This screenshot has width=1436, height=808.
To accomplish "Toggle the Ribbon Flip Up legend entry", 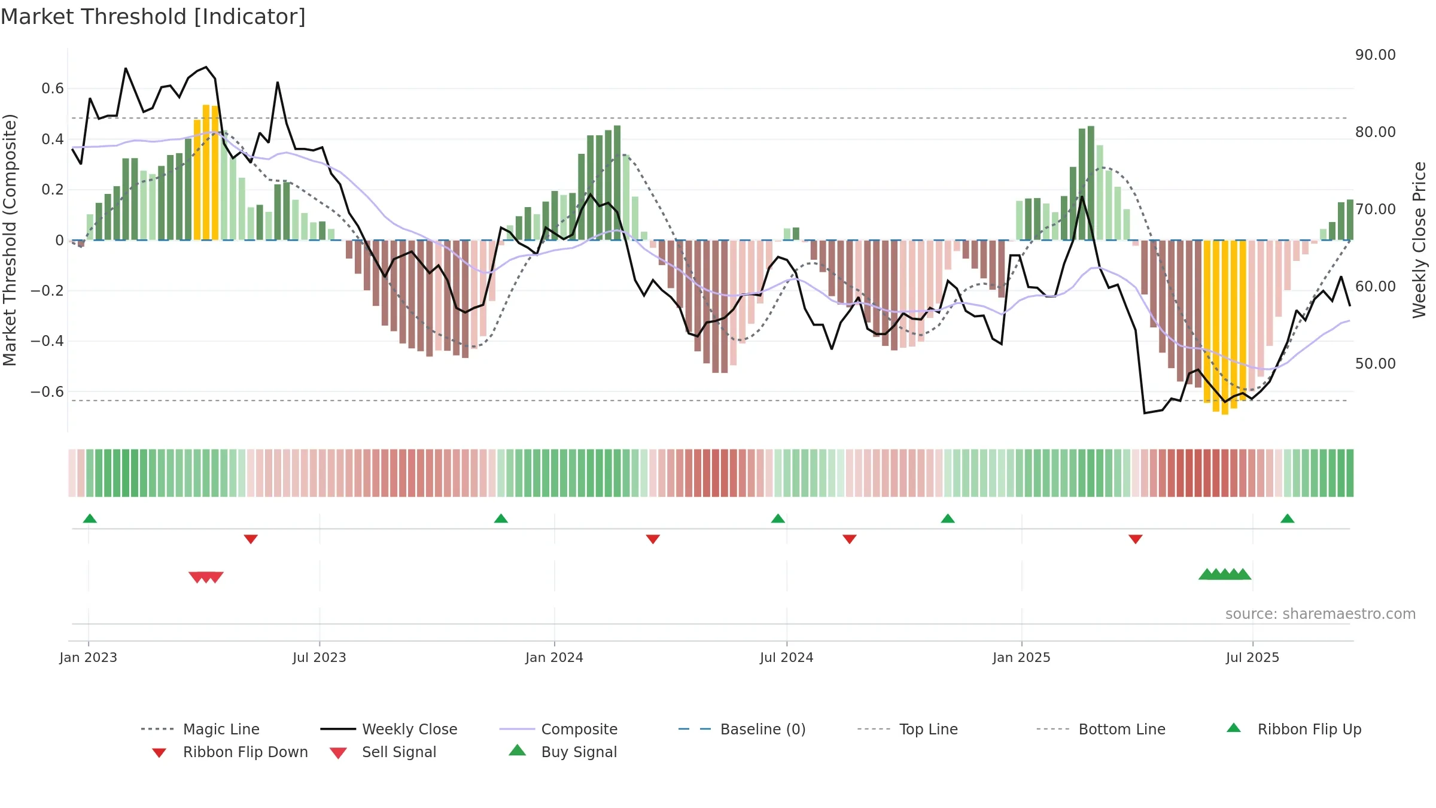I will pyautogui.click(x=1294, y=729).
